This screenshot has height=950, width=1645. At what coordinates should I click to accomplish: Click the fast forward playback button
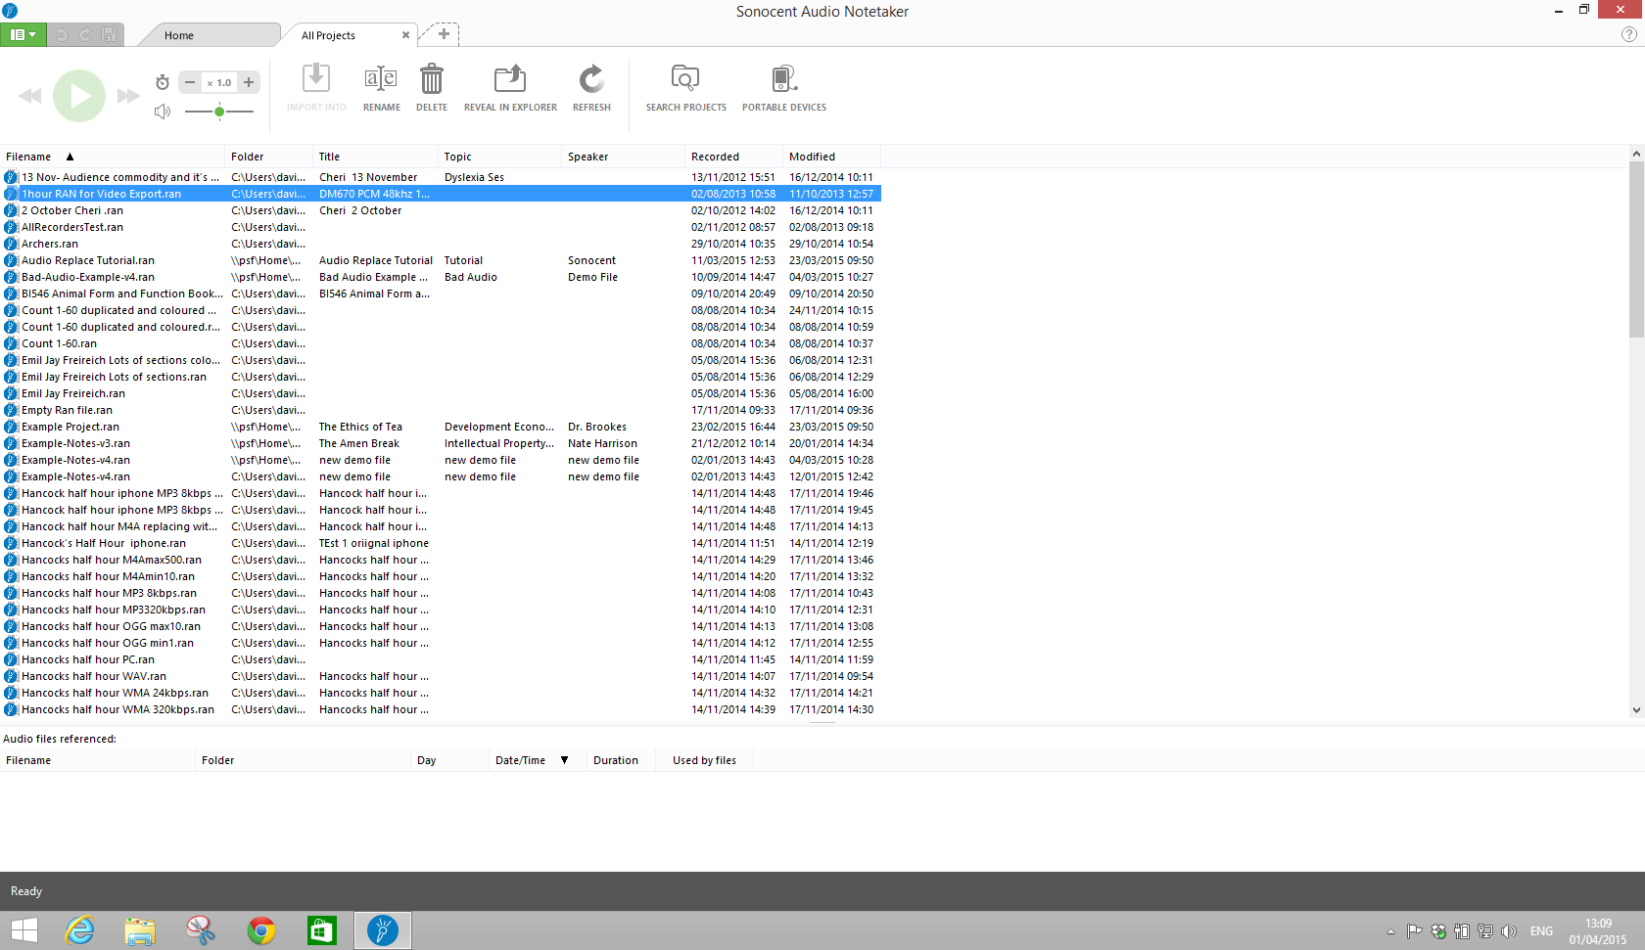click(128, 96)
